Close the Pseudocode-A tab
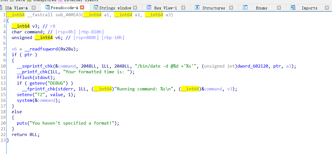 pyautogui.click(x=82, y=7)
